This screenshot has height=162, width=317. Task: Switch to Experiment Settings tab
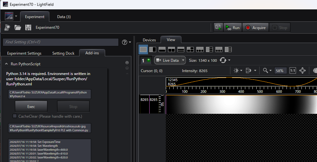coord(24,53)
